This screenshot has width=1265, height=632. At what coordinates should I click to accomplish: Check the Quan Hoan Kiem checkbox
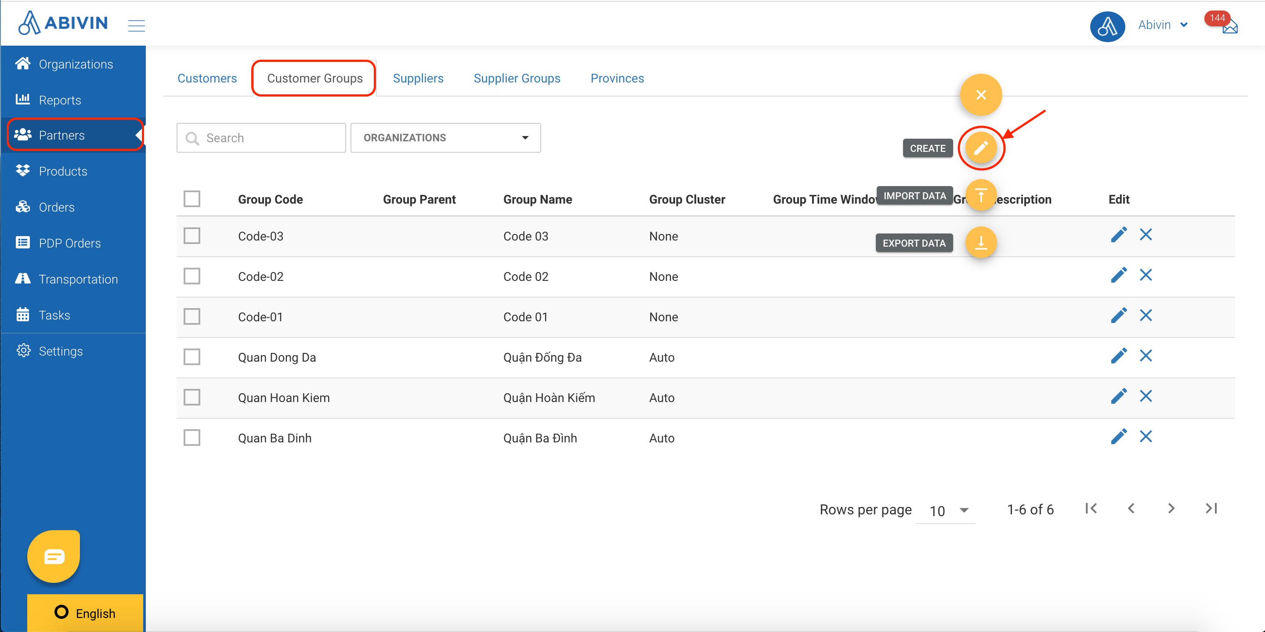tap(192, 397)
